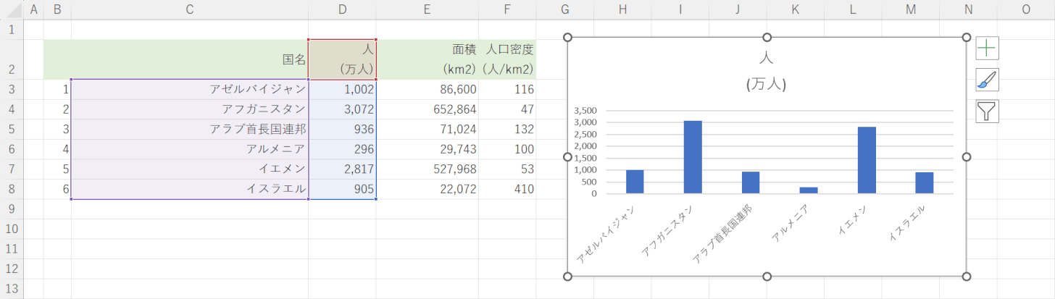1055x299 pixels.
Task: Select the アフガニスタン bar in chart
Action: tap(693, 157)
